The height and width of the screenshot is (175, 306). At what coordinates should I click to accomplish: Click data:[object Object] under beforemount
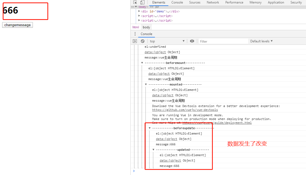click(166, 74)
